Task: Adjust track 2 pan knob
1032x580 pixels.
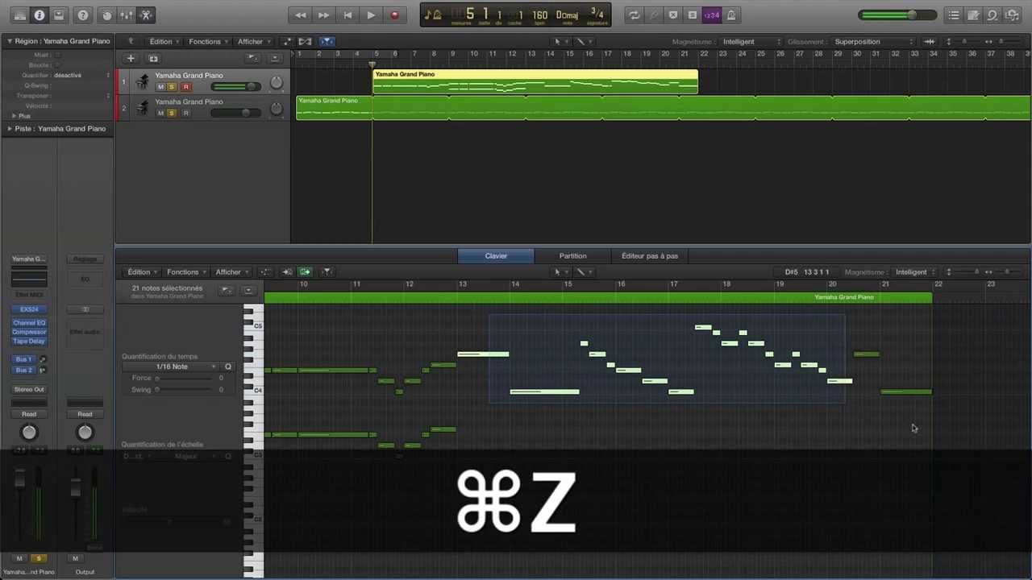Action: 277,109
